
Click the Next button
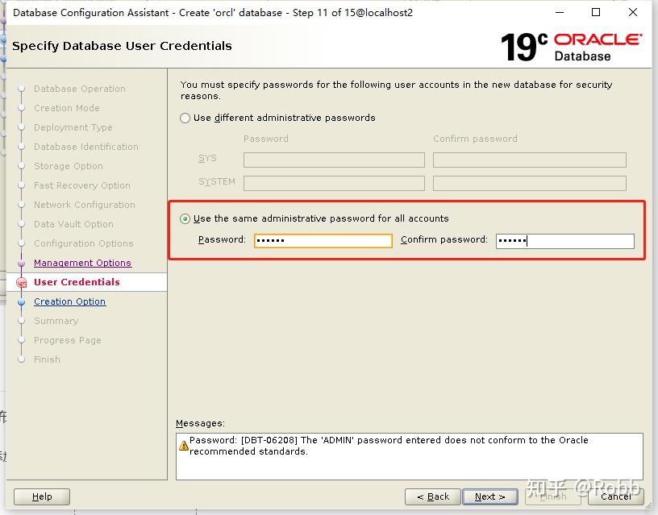pyautogui.click(x=489, y=497)
